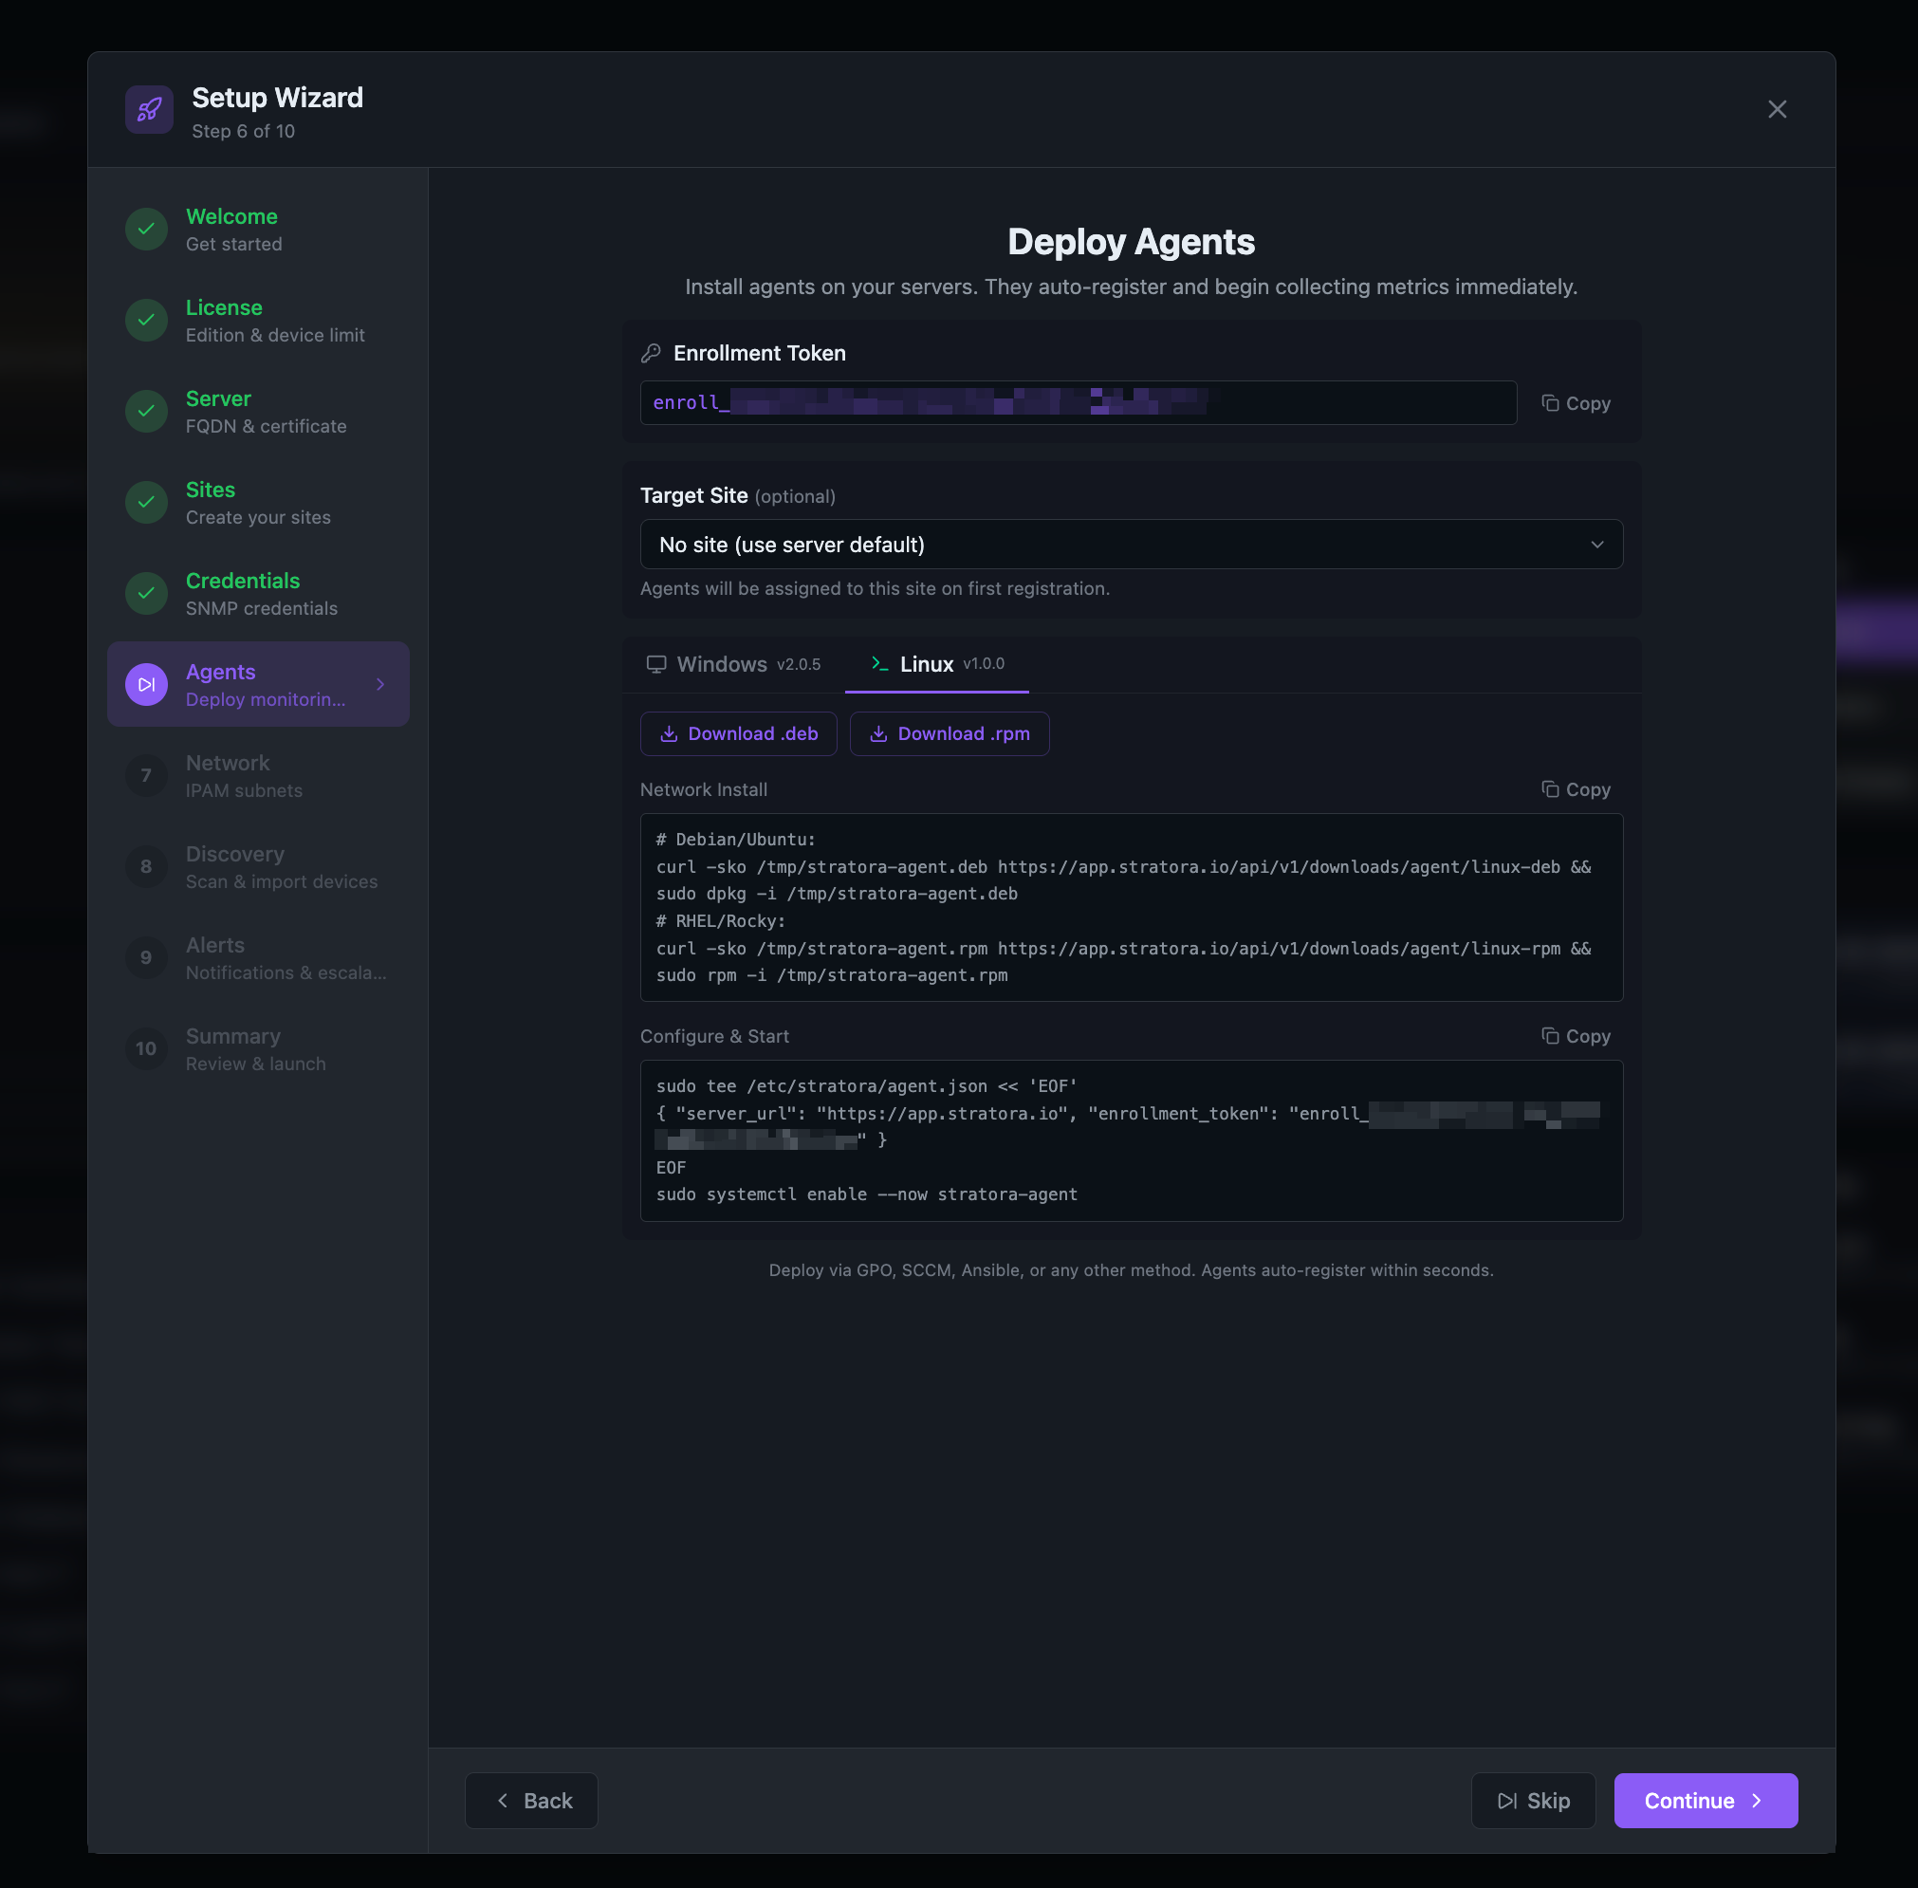Click the Windows monitor icon on its tab

[x=655, y=663]
